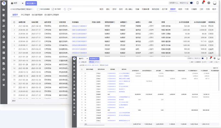
Task: Click the app logo in back window's corner
Action: [4, 3]
